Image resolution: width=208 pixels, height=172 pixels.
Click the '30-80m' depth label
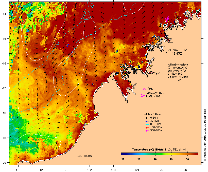(155, 121)
